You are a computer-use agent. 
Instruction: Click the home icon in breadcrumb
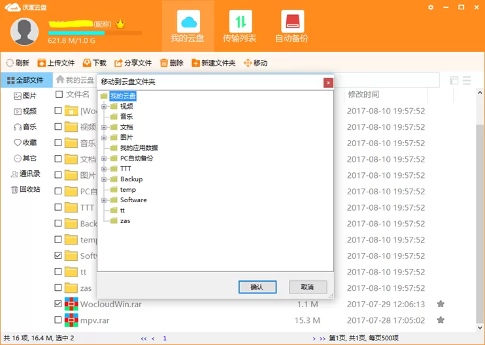tap(60, 80)
